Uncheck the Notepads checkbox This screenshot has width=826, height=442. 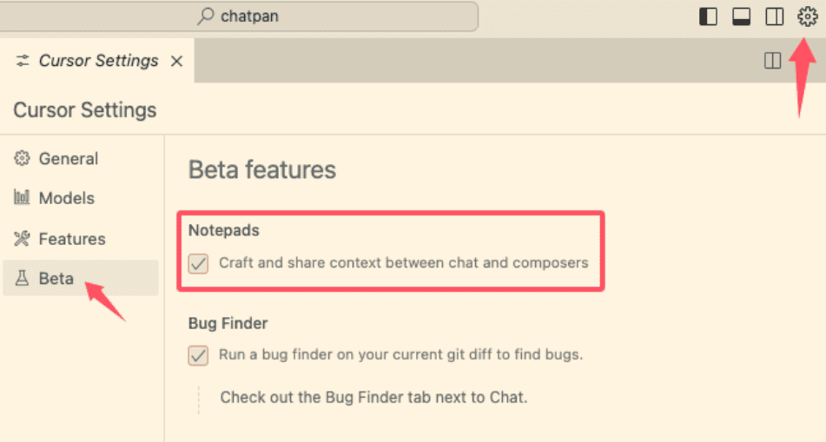pyautogui.click(x=198, y=263)
